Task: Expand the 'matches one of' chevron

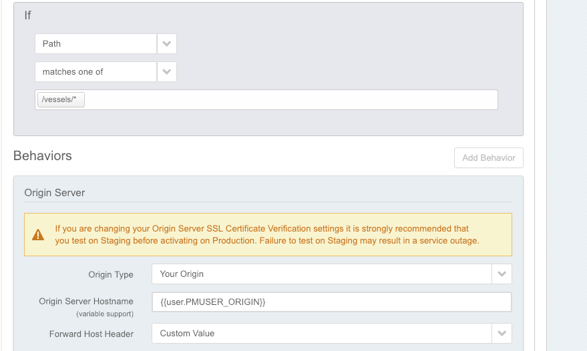Action: pos(167,71)
